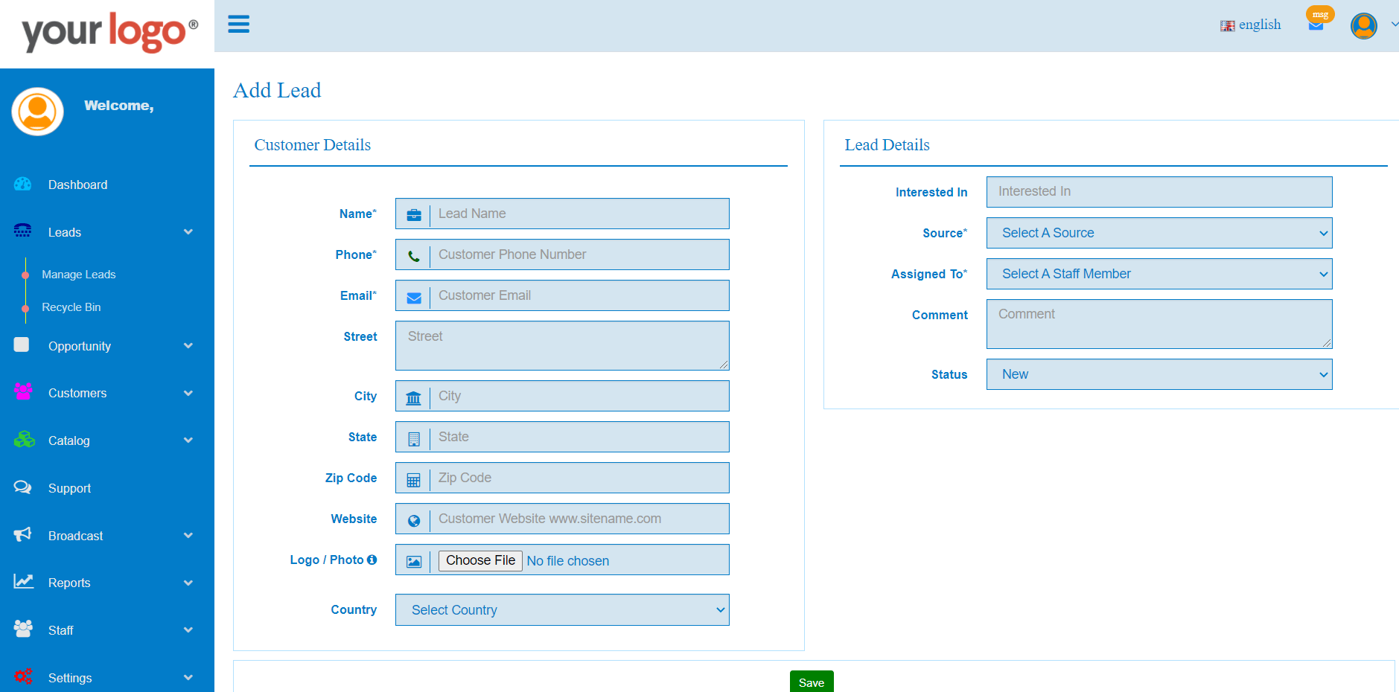Go to Manage Leads
This screenshot has width=1399, height=692.
point(79,274)
